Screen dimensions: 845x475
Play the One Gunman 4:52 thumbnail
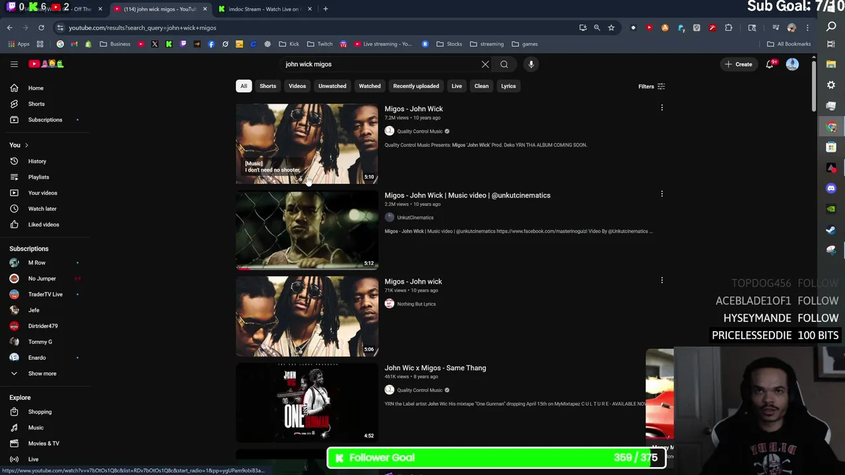pyautogui.click(x=307, y=402)
